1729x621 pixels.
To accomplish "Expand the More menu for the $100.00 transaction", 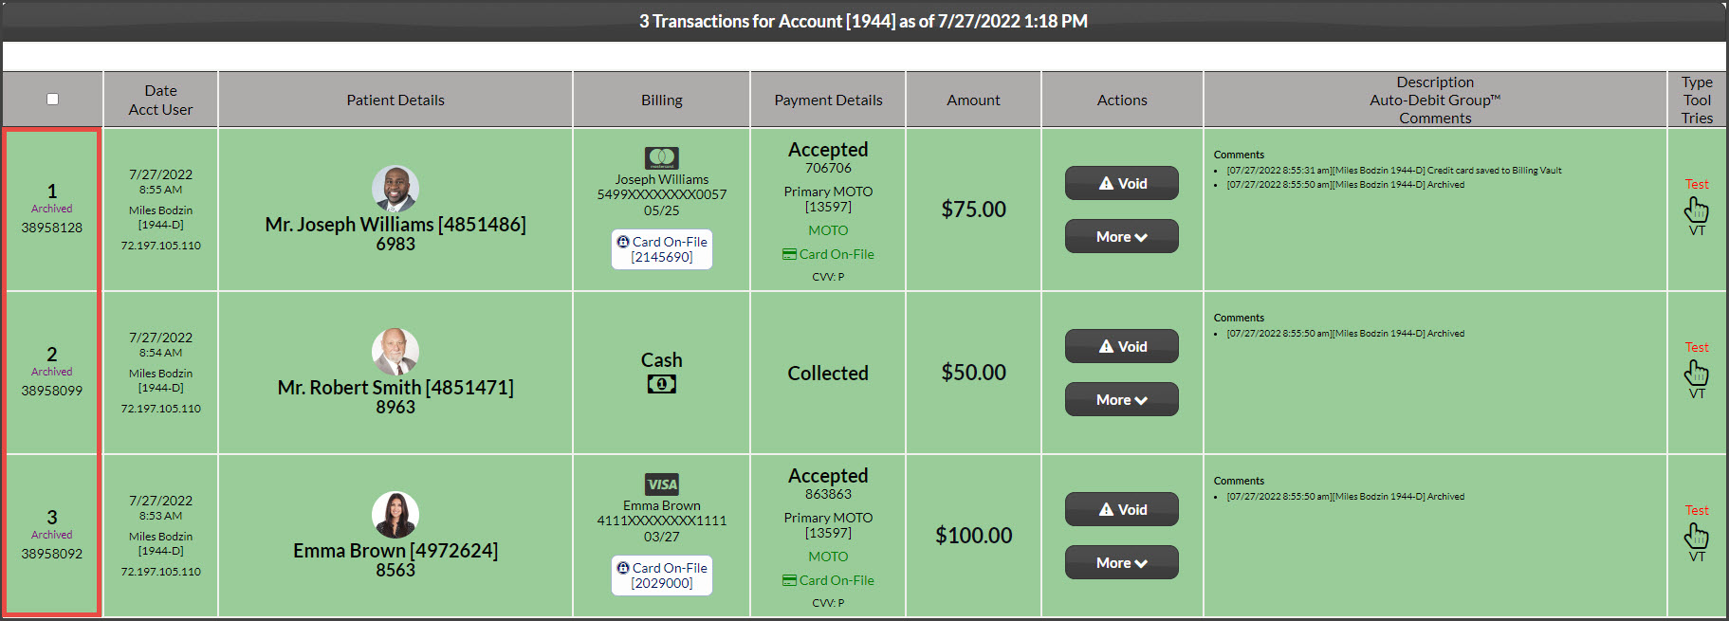I will pos(1121,562).
